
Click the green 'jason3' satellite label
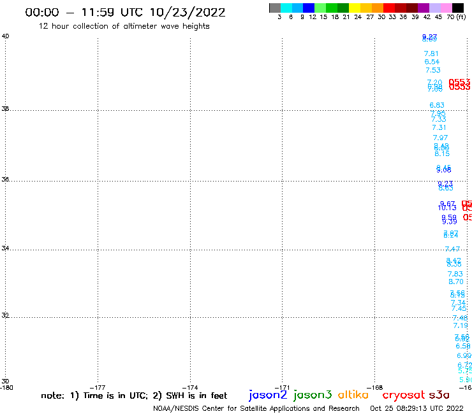point(313,395)
